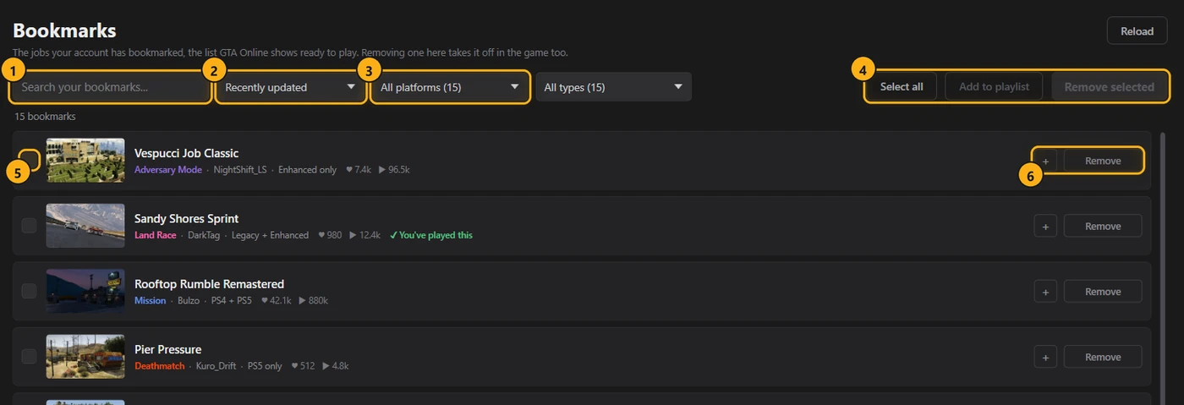Click the Land Race type label

click(155, 235)
